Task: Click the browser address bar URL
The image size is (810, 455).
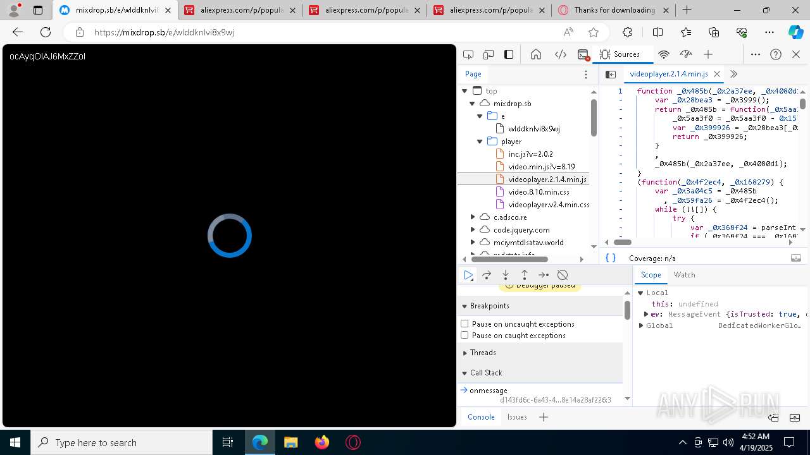Action: point(165,32)
